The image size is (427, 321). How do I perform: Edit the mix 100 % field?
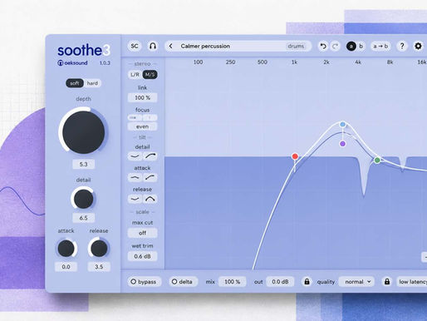(x=232, y=282)
